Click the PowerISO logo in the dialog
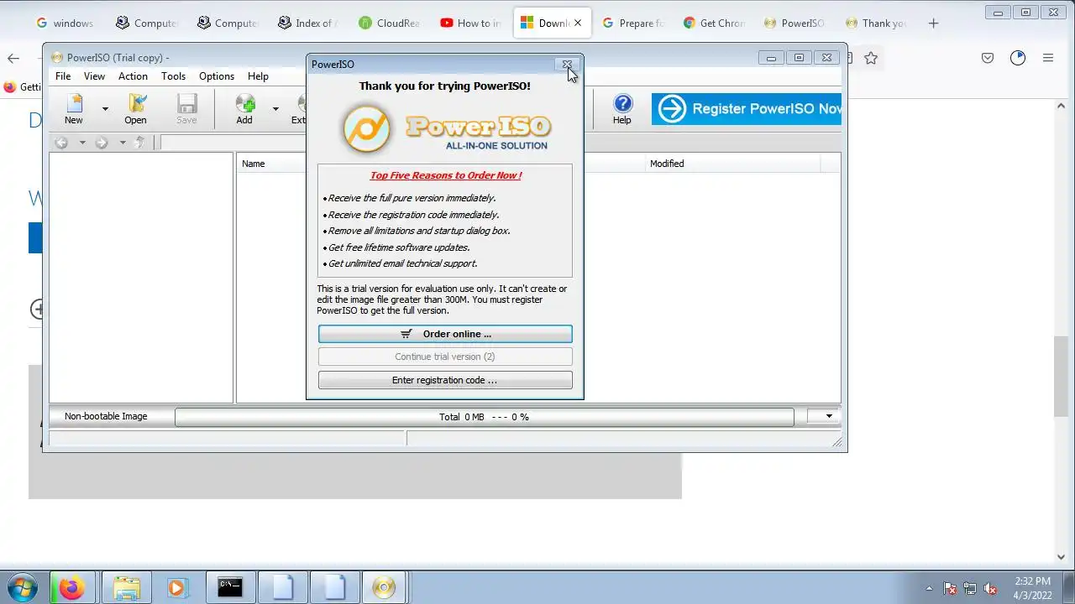The height and width of the screenshot is (604, 1075). (x=445, y=128)
